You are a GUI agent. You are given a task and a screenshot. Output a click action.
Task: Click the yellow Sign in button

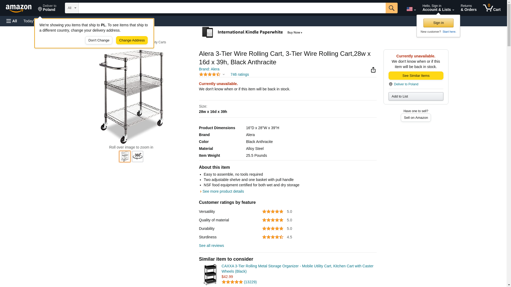point(438,23)
